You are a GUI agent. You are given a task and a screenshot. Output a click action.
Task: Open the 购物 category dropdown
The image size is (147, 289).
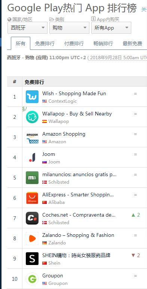tap(69, 28)
